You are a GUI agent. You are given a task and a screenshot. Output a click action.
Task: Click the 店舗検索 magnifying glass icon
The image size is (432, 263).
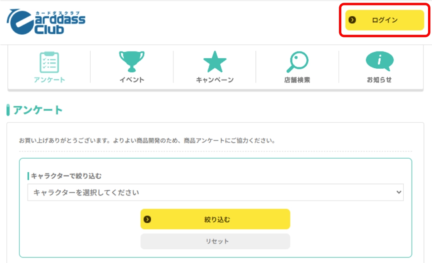(x=297, y=62)
